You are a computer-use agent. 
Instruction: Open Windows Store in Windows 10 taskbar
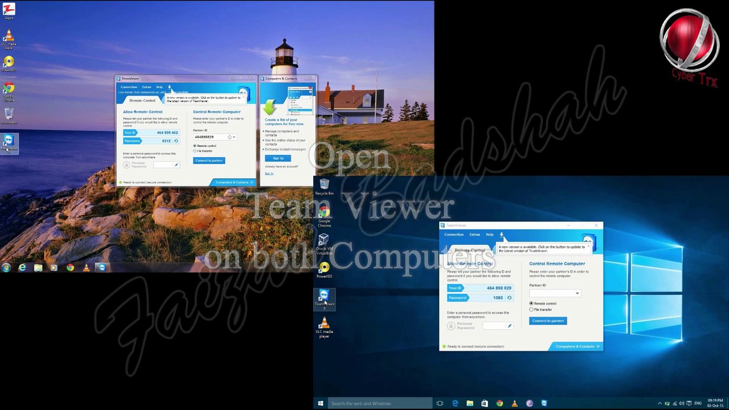click(485, 403)
